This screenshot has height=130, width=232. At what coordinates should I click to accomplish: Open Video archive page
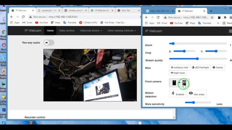click(x=67, y=31)
